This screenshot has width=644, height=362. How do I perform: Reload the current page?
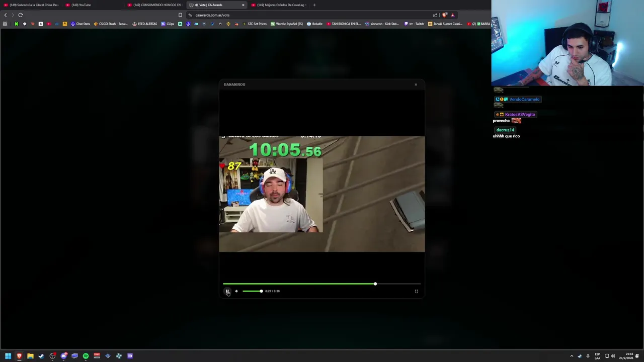click(x=21, y=15)
